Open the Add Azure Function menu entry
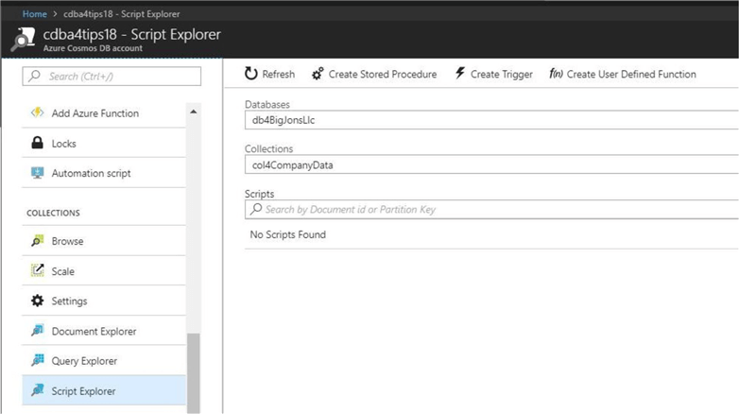 click(104, 113)
